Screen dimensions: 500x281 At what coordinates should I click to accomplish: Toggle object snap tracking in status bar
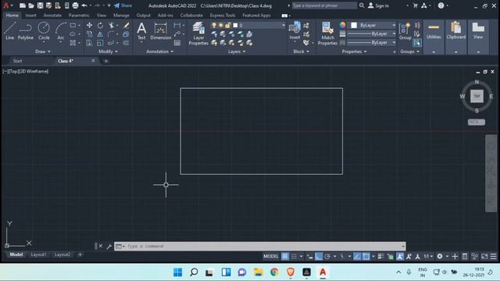(357, 256)
